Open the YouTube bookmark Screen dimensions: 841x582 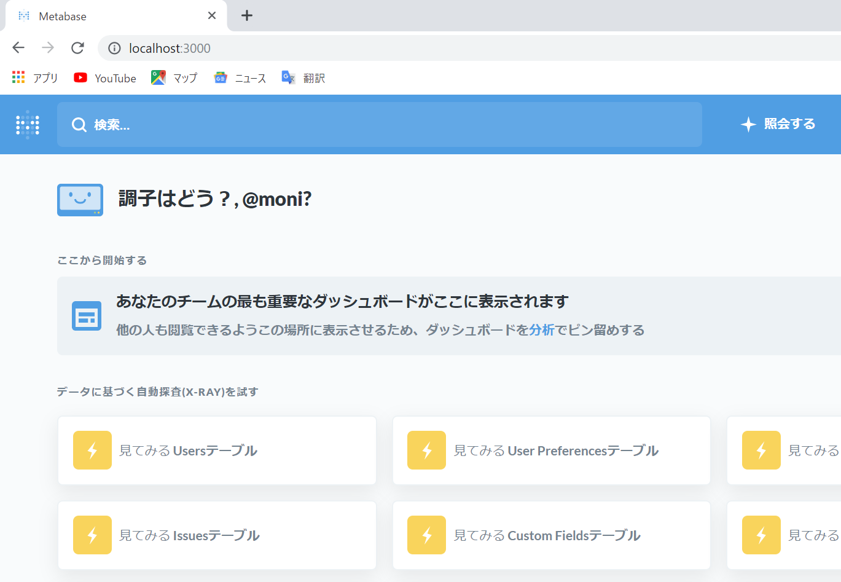point(105,78)
